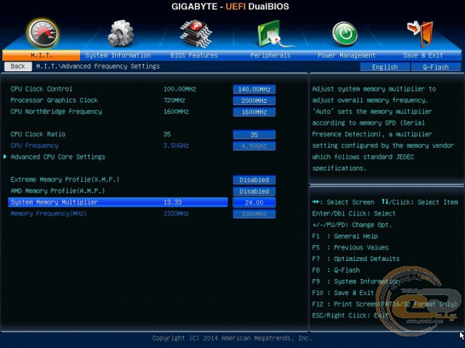Select the Extreme Memory Profile(X.M.P.) label
This screenshot has height=348, width=465.
click(x=65, y=179)
